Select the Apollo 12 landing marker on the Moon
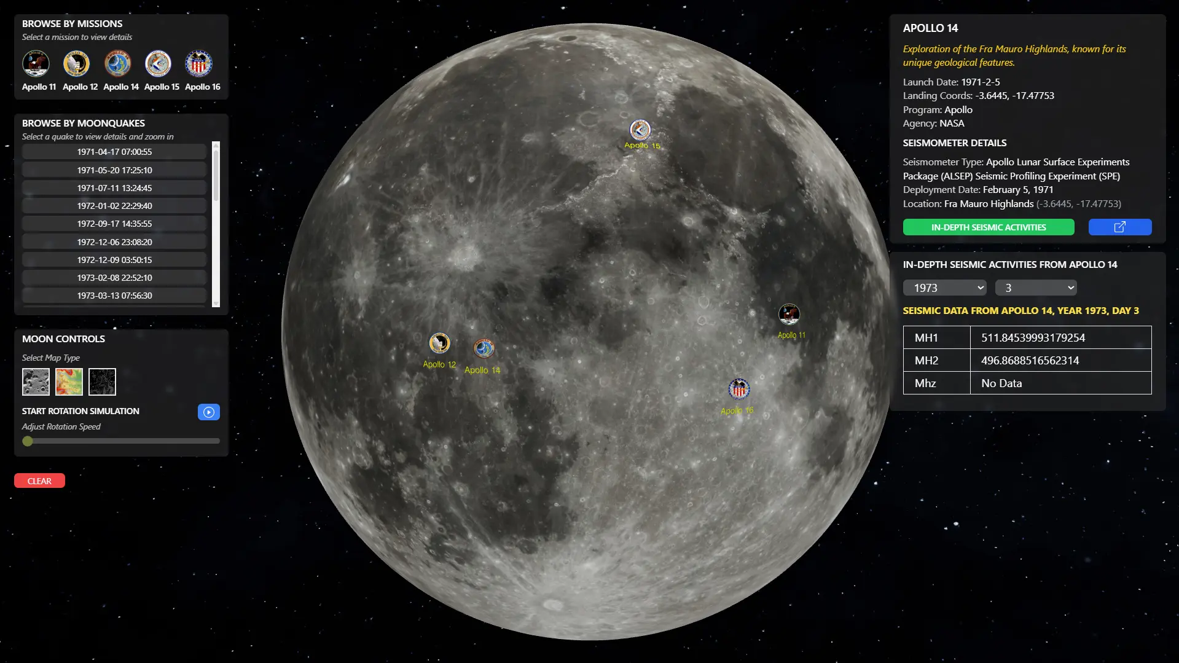The height and width of the screenshot is (663, 1179). pyautogui.click(x=439, y=343)
